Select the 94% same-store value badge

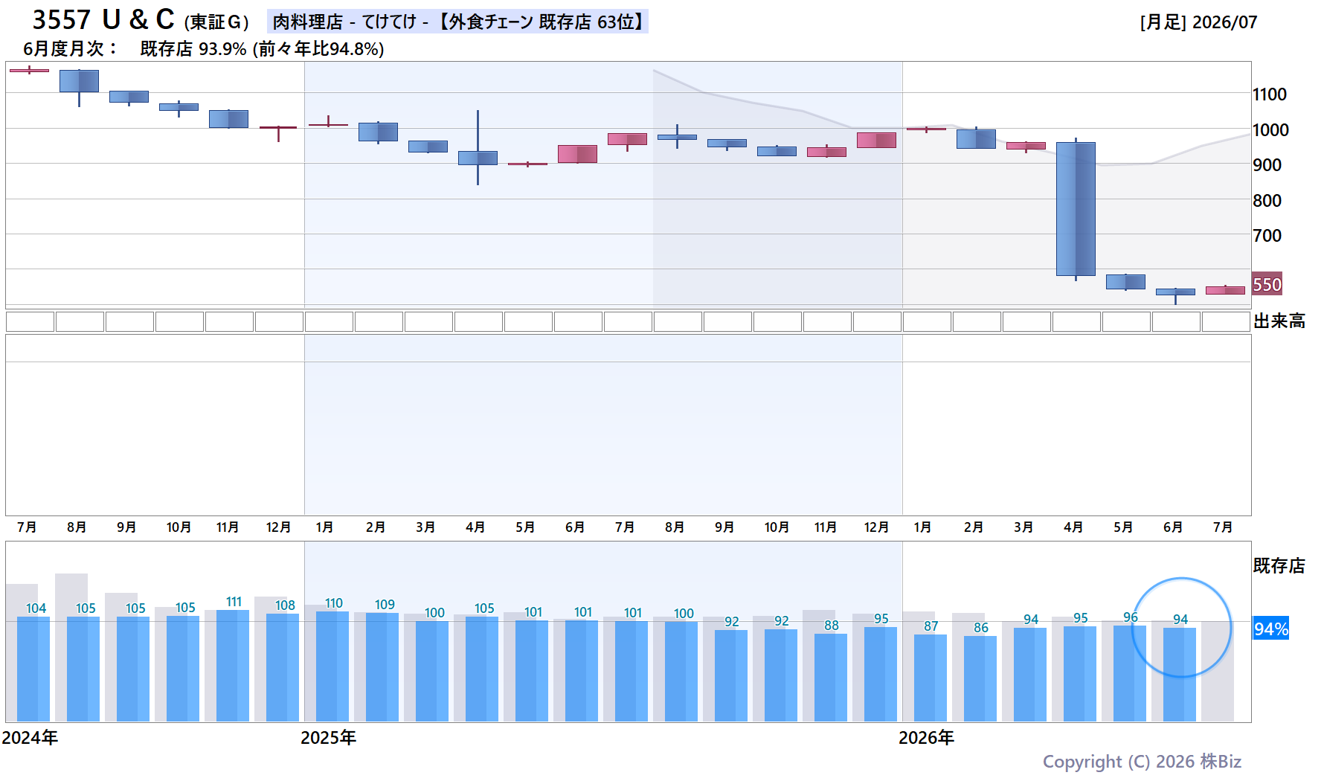click(1271, 629)
